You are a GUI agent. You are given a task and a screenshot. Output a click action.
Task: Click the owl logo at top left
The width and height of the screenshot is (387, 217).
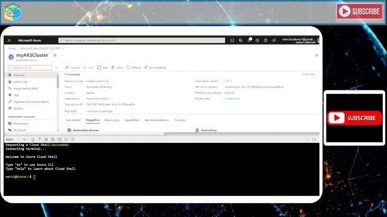coord(13,12)
